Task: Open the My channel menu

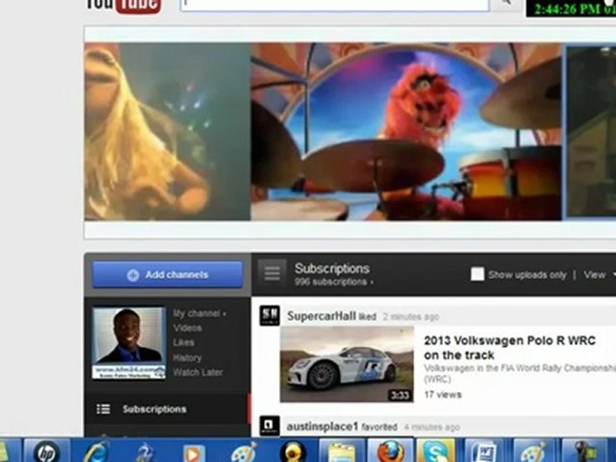Action: click(x=199, y=314)
